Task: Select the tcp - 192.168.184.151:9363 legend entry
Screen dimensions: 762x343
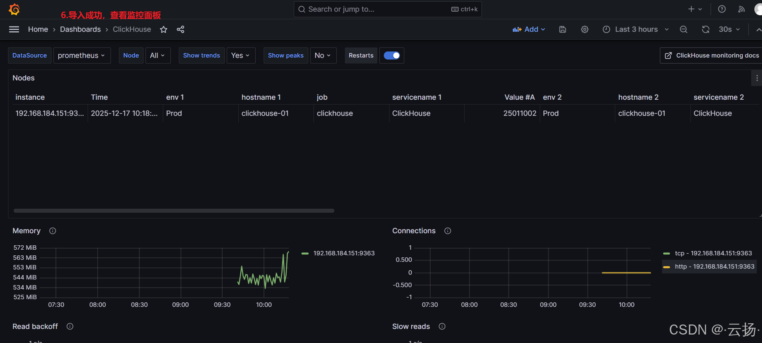Action: tap(713, 253)
